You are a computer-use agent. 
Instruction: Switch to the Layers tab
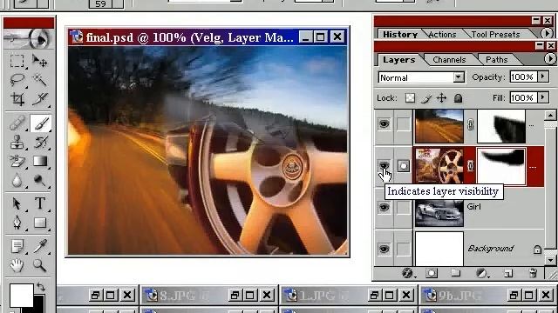tap(399, 60)
